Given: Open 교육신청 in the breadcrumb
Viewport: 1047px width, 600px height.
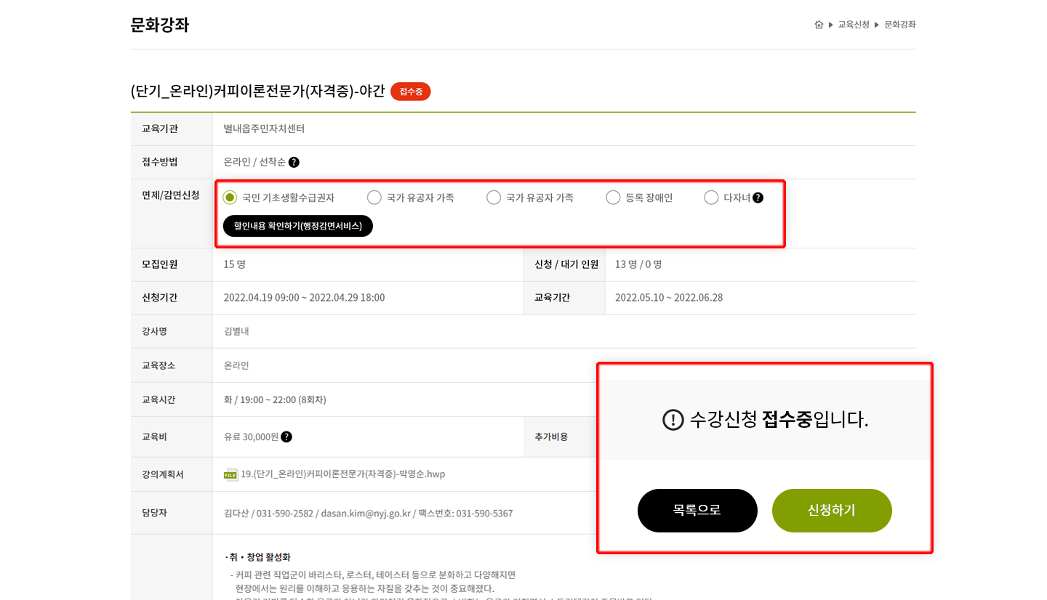Looking at the screenshot, I should [854, 25].
